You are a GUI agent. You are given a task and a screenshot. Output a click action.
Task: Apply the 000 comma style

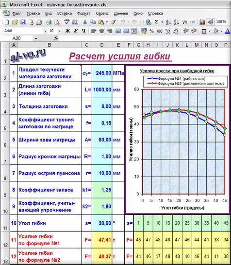pos(160,31)
